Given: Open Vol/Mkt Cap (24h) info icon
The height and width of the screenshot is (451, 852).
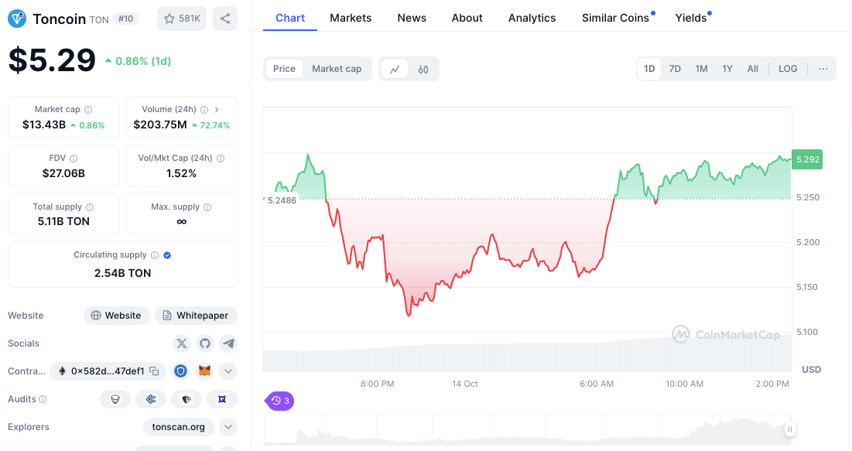Looking at the screenshot, I should pos(221,159).
